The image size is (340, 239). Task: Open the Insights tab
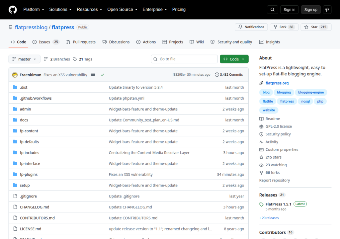click(x=270, y=42)
